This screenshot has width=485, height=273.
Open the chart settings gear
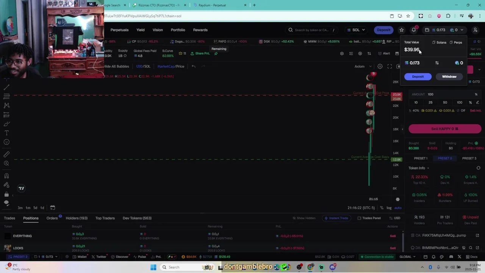coord(380,66)
